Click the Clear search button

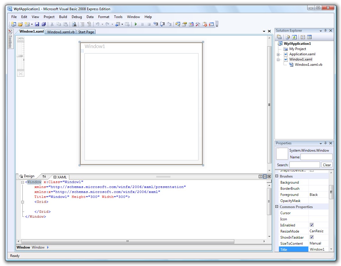point(327,165)
